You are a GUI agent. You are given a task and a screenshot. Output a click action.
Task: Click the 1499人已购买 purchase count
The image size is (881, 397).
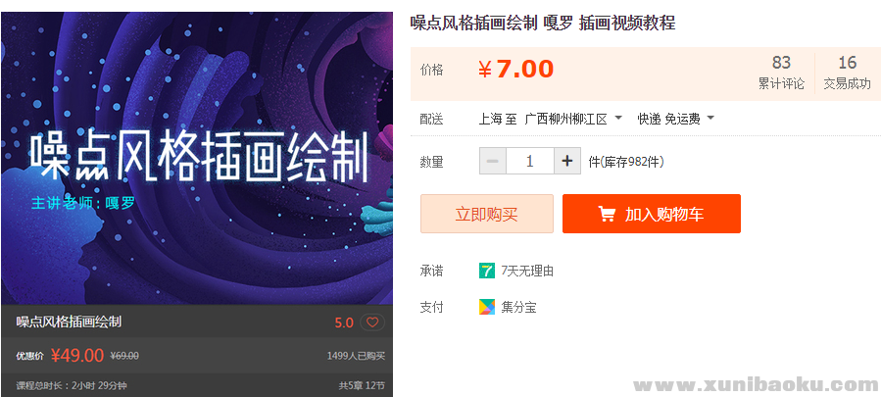click(356, 356)
